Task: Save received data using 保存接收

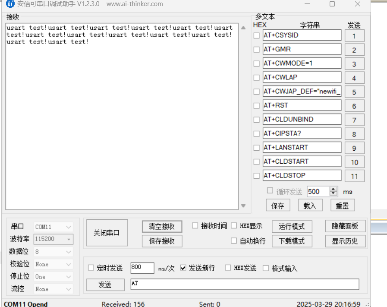Action: coord(162,241)
